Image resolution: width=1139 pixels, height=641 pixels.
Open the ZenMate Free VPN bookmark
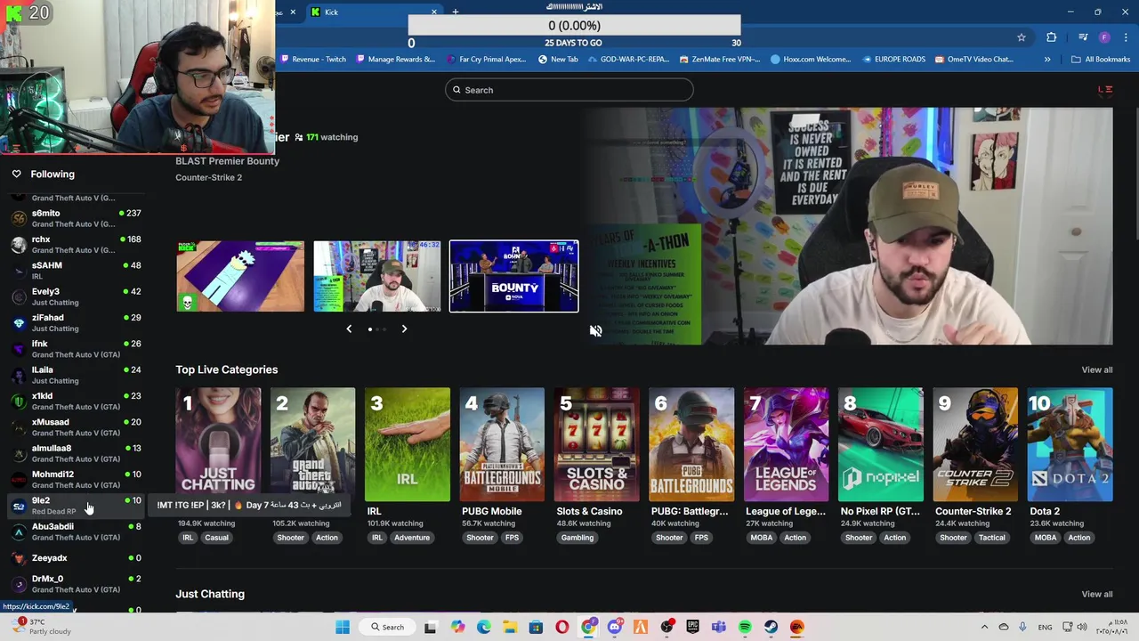coord(720,60)
